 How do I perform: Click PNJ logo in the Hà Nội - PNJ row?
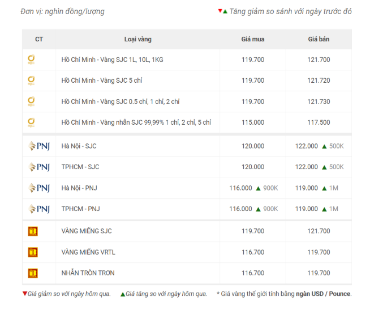(x=39, y=188)
